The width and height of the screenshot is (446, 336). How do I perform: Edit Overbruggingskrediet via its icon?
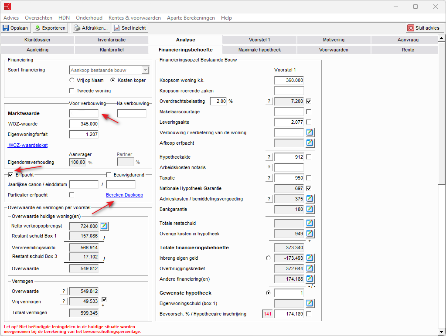pos(310,268)
